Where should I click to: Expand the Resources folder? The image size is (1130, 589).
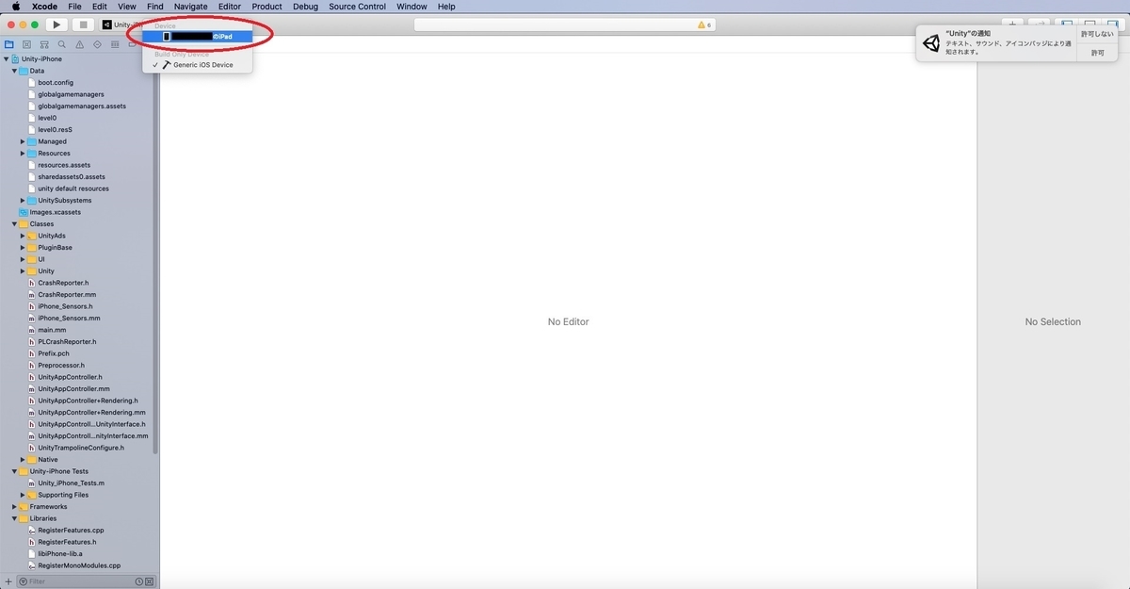pos(23,154)
